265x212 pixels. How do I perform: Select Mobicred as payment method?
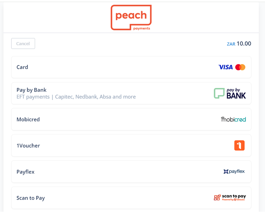click(x=131, y=119)
